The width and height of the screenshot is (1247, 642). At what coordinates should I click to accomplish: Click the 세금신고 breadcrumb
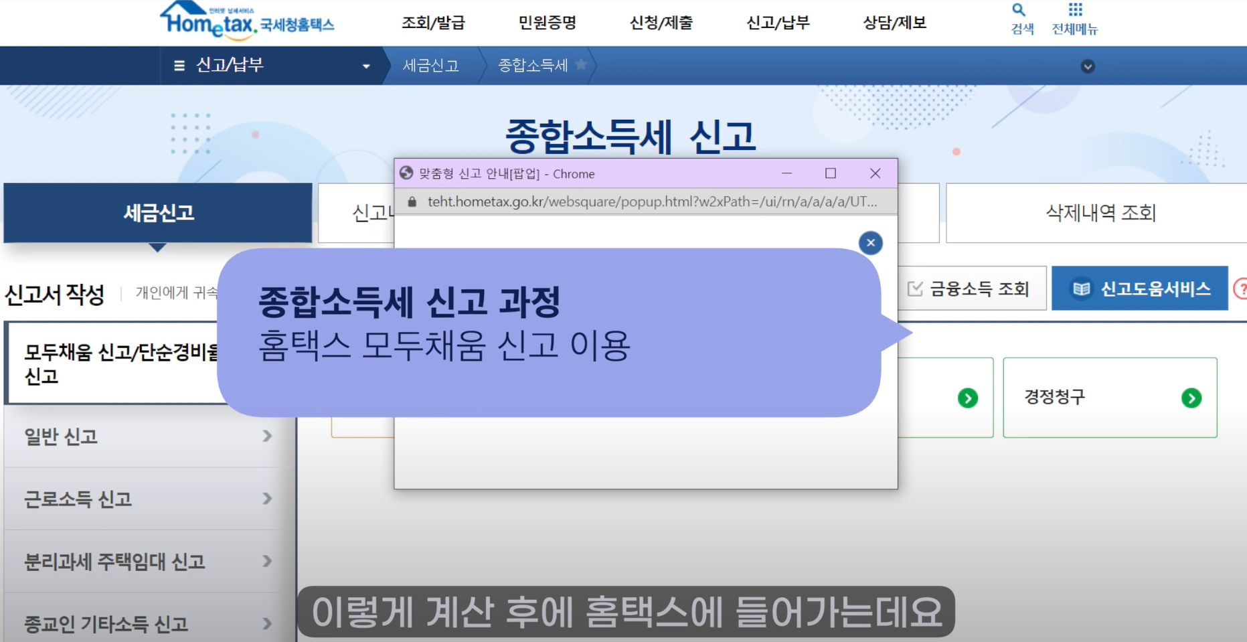click(430, 66)
